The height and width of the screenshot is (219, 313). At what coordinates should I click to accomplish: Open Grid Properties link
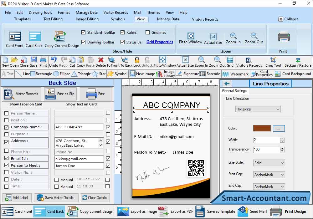[x=160, y=42]
